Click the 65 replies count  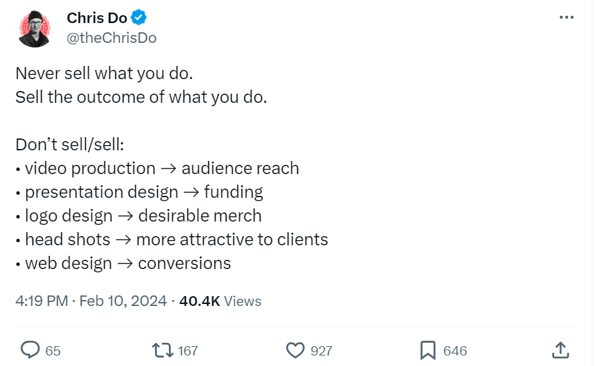pyautogui.click(x=53, y=350)
